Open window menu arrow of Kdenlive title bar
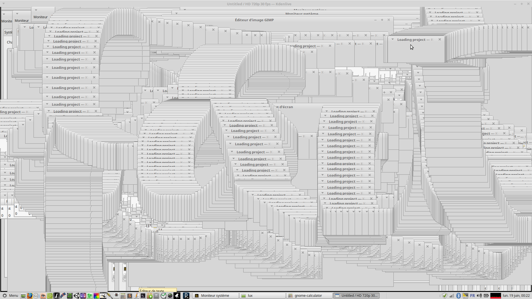The image size is (532, 299). coord(4,4)
